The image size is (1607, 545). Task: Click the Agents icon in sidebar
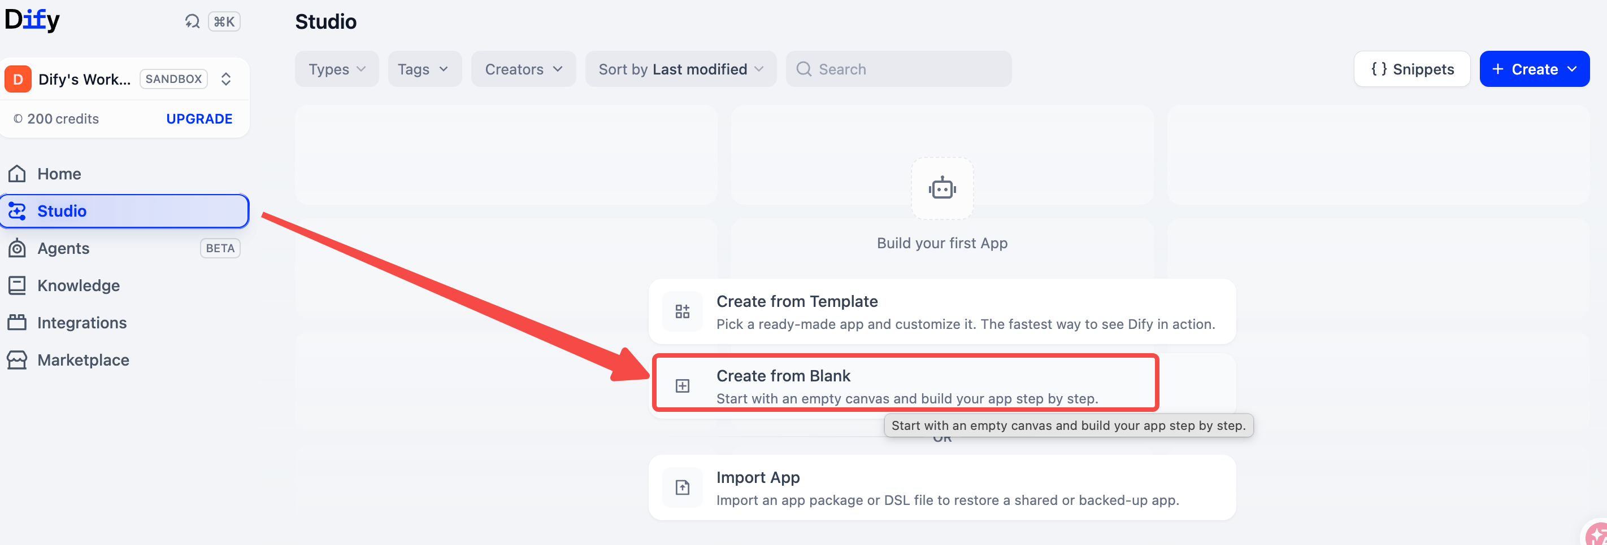pyautogui.click(x=17, y=248)
